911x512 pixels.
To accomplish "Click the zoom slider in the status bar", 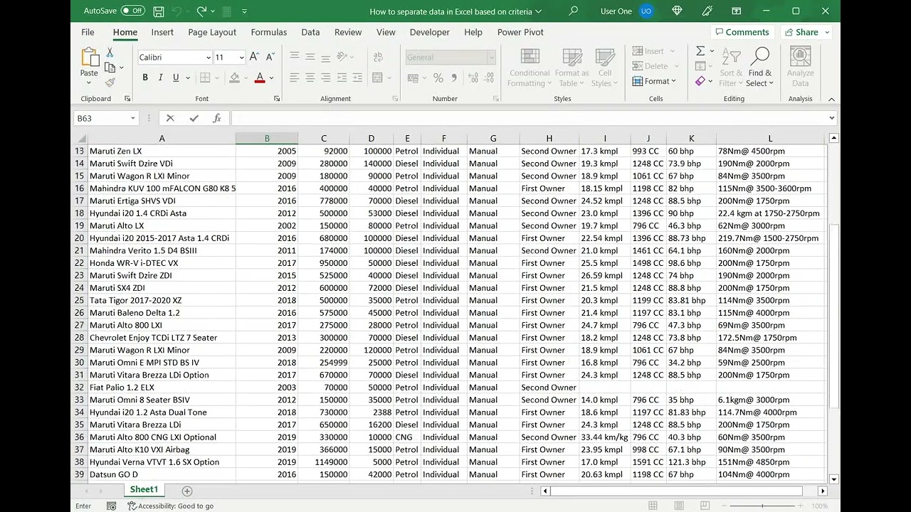I will [x=762, y=506].
